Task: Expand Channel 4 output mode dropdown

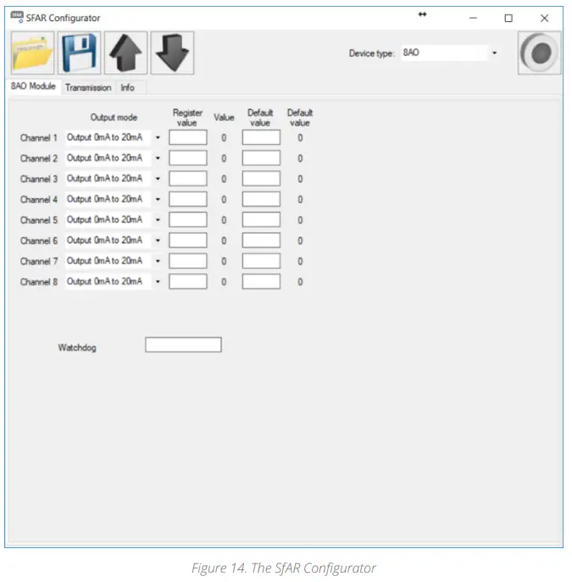Action: coord(158,199)
